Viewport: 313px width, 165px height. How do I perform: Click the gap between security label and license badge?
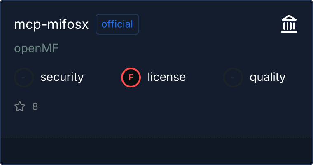coord(102,77)
